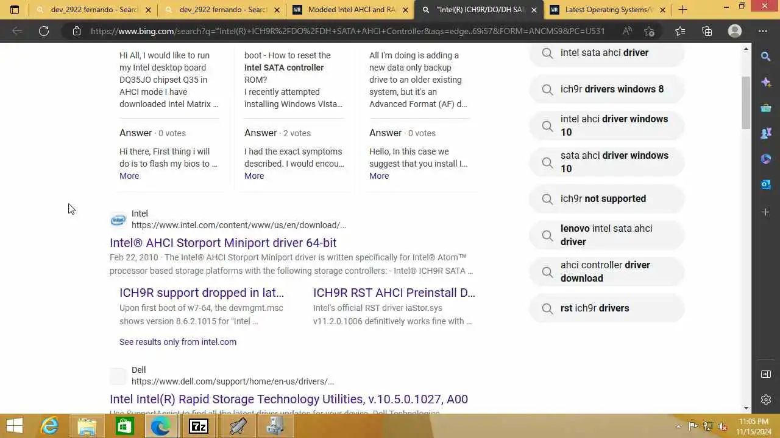The image size is (780, 438).
Task: Switch to first dev_2922 fernando tab
Action: coord(94,10)
